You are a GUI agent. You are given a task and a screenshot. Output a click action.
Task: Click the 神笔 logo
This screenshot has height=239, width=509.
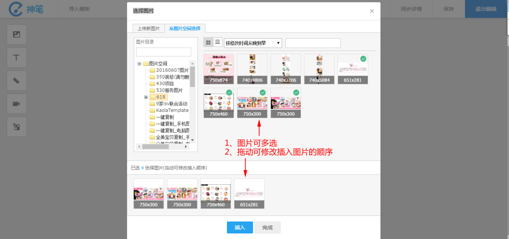point(26,9)
